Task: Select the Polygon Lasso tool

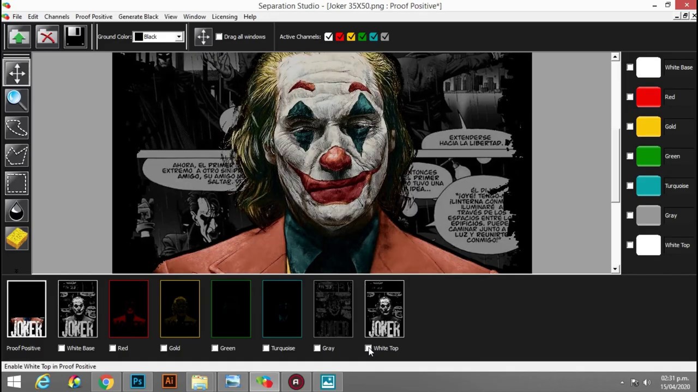Action: [16, 156]
